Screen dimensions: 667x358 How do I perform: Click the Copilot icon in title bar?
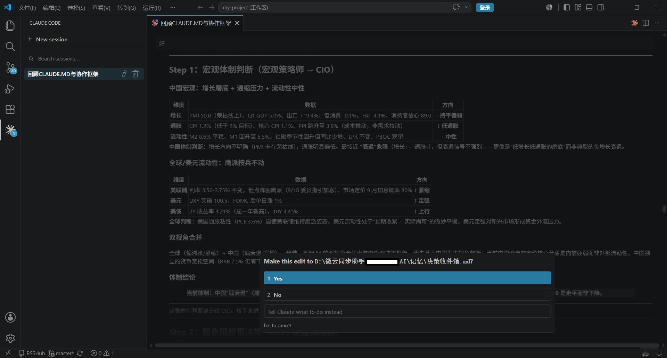549,7
